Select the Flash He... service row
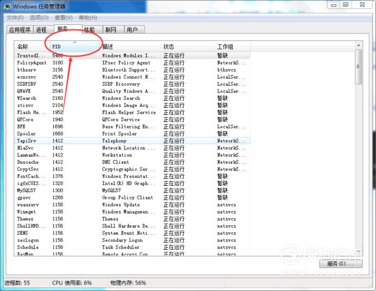The height and width of the screenshot is (291, 376). (x=133, y=112)
